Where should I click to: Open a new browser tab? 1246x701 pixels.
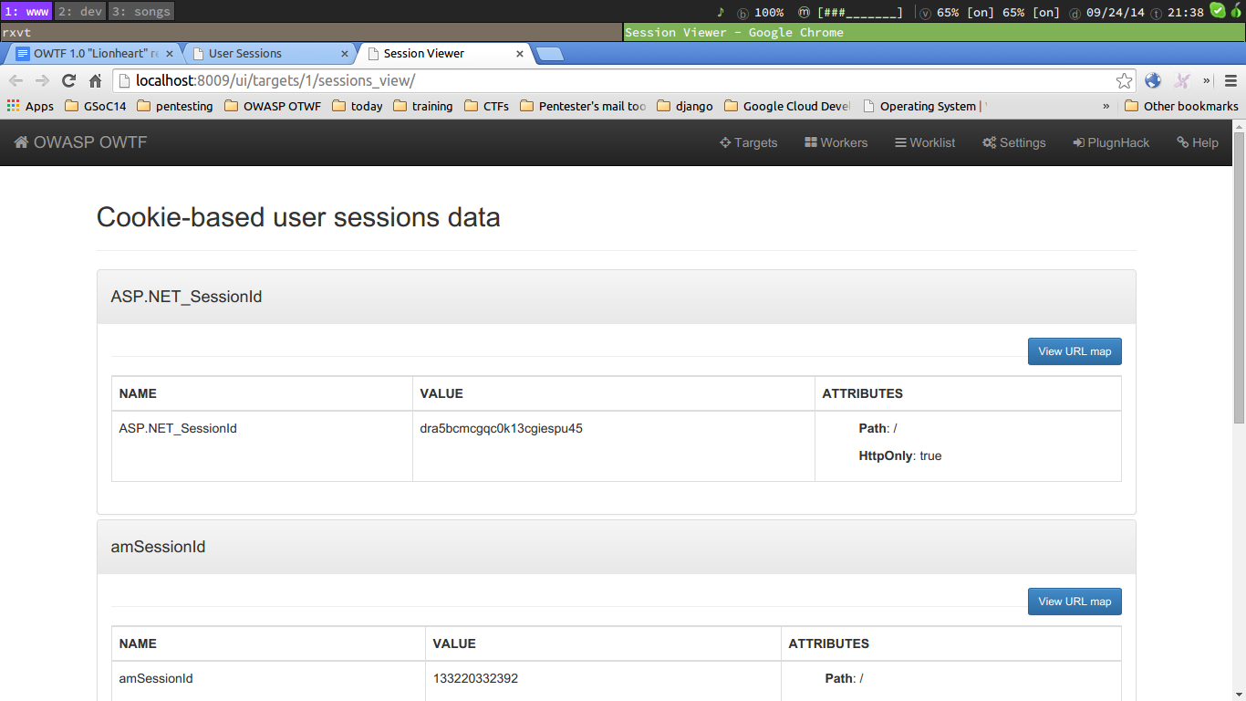[550, 55]
